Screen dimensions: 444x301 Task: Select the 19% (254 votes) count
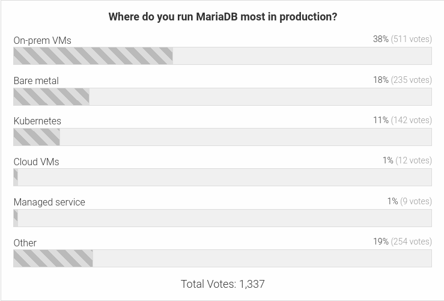click(x=402, y=242)
